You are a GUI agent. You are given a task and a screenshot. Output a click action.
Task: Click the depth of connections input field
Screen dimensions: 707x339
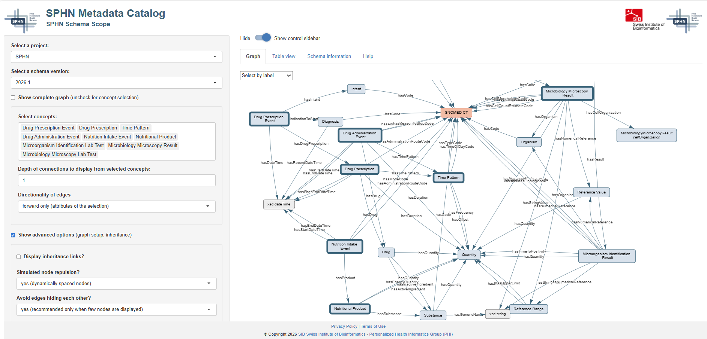(x=116, y=180)
